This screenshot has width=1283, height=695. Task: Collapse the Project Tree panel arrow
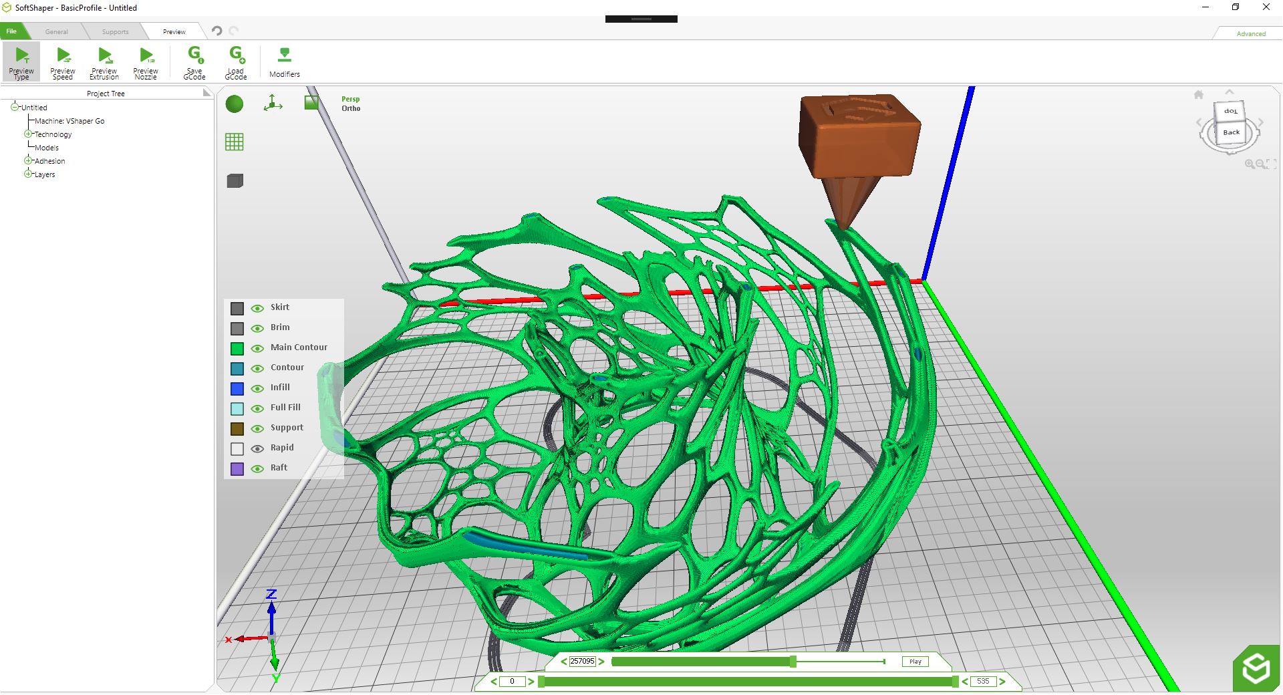(206, 94)
